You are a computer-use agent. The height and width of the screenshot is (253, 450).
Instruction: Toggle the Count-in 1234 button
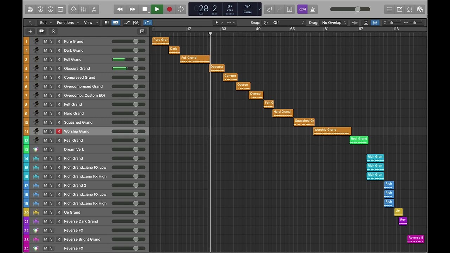(302, 9)
